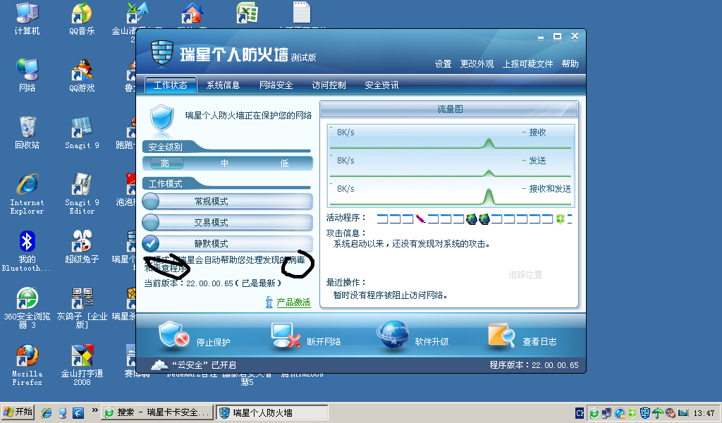
Task: Set security level to 中
Action: 225,164
